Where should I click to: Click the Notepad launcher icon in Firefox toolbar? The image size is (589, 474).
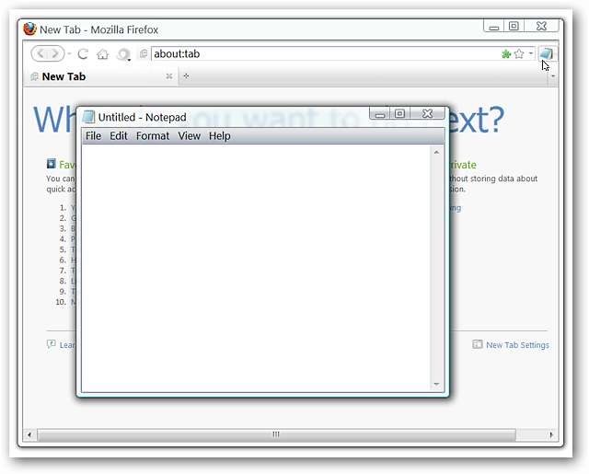click(x=547, y=54)
